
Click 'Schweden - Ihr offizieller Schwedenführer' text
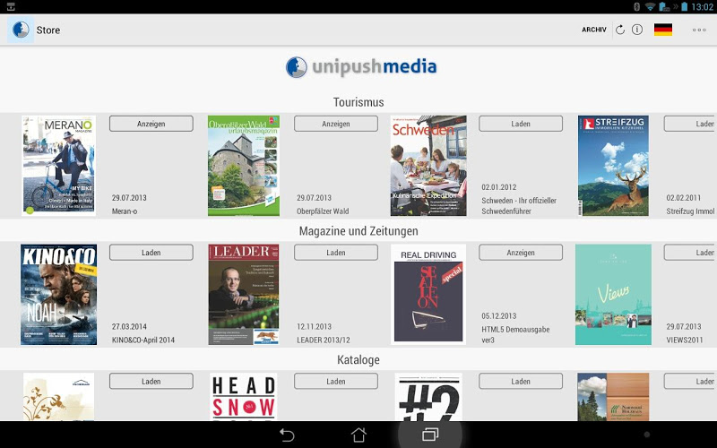click(519, 206)
